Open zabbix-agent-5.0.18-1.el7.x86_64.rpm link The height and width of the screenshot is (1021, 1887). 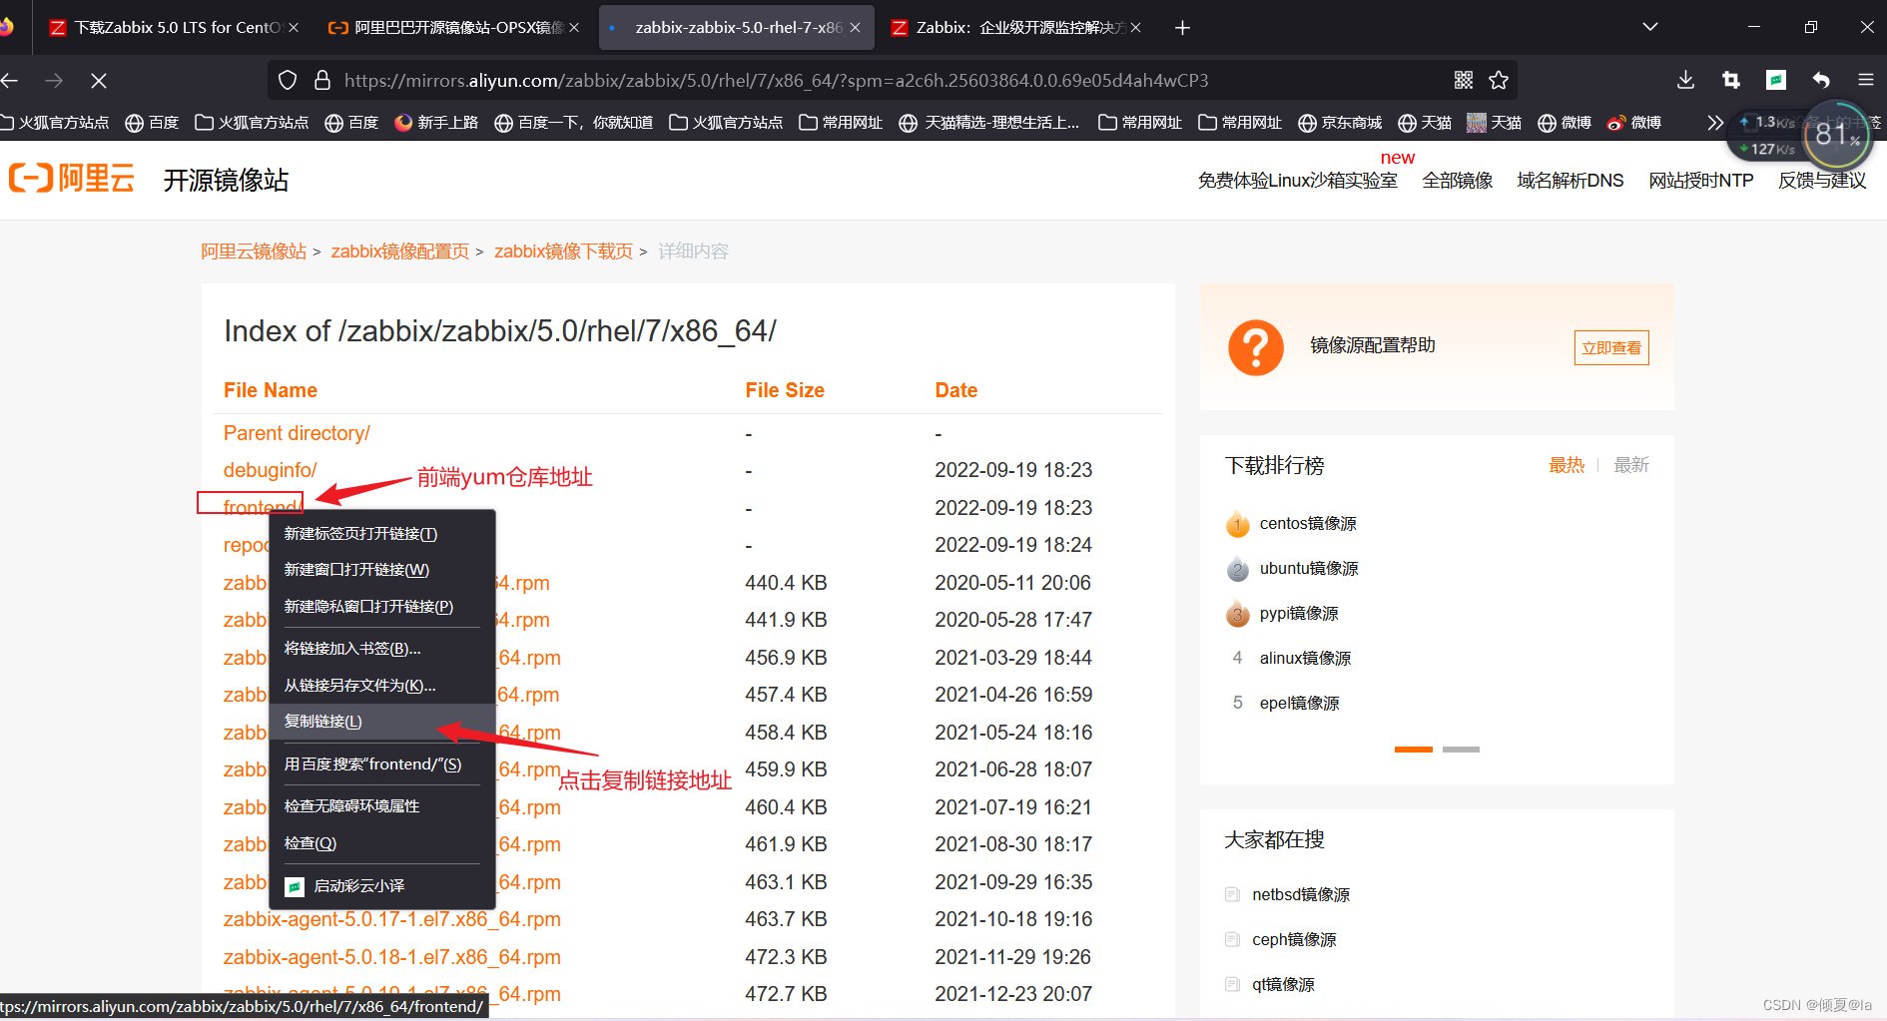[392, 957]
